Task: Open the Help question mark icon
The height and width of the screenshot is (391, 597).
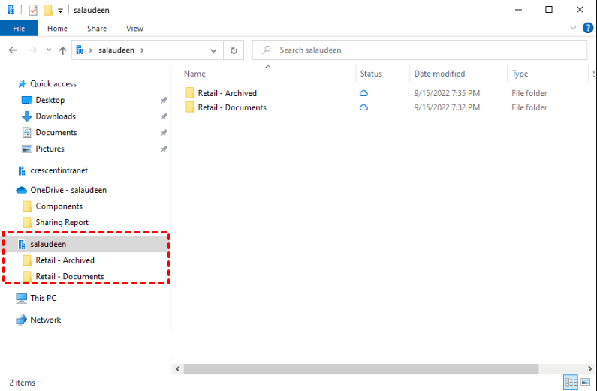Action: (x=587, y=28)
